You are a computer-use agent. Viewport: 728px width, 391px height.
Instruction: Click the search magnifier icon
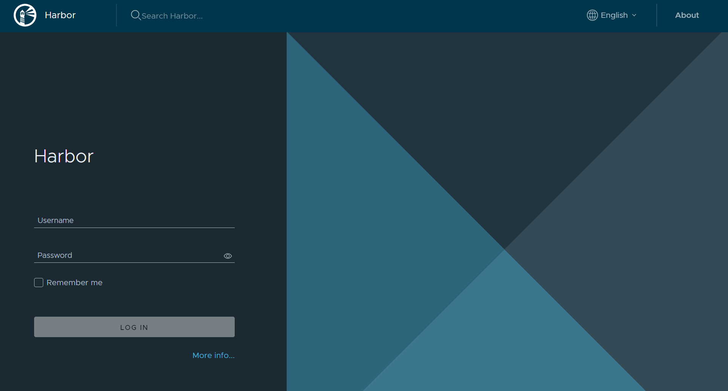(x=136, y=15)
